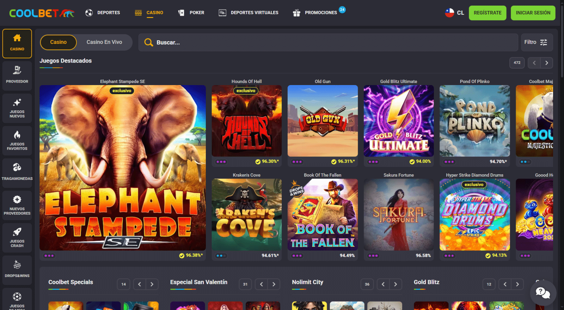564x310 pixels.
Task: Open Deportes section in top navigation
Action: [103, 13]
